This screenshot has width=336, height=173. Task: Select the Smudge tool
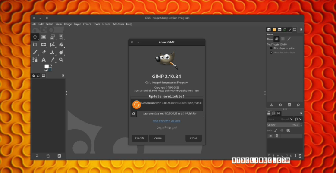point(61,52)
